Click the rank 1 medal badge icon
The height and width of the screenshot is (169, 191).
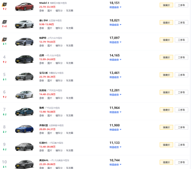4,4
